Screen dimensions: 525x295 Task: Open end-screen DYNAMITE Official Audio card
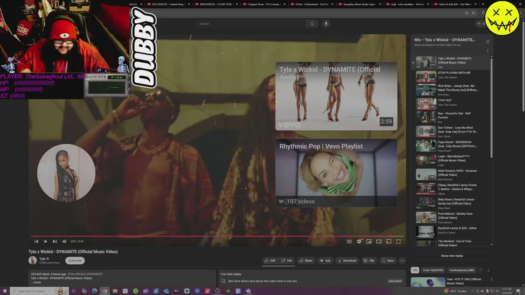336,96
